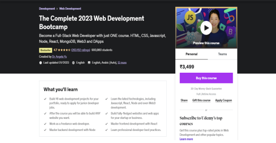Click Last updated 01/2023 text
The width and height of the screenshot is (276, 143).
tap(56, 62)
